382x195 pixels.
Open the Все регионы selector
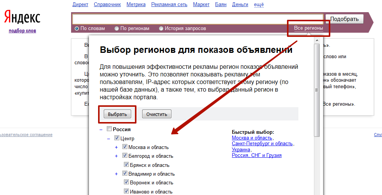(x=308, y=28)
